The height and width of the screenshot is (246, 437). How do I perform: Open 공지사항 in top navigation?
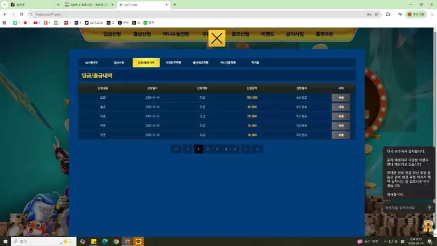295,34
